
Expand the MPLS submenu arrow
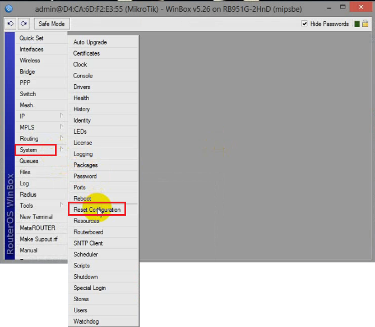62,127
